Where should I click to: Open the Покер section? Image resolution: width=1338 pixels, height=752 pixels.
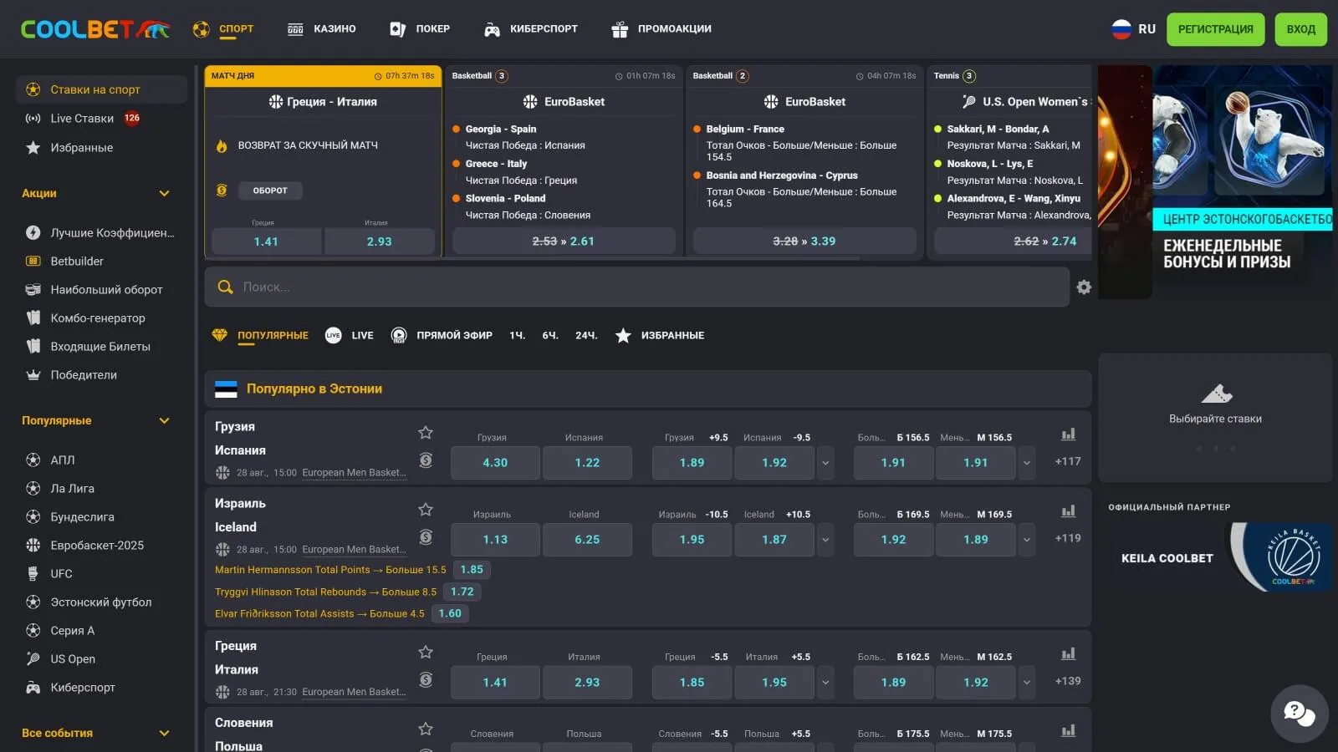point(420,29)
